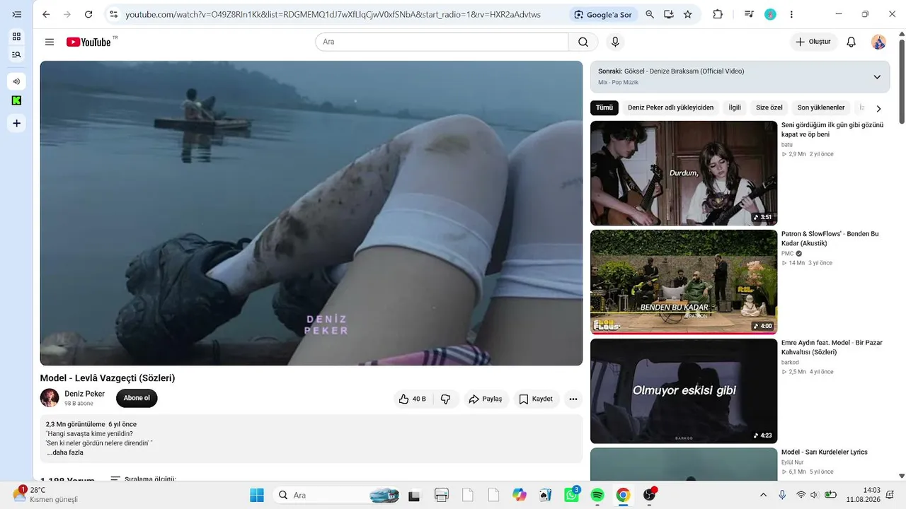
Task: Open WhatsApp from the taskbar
Action: point(571,495)
